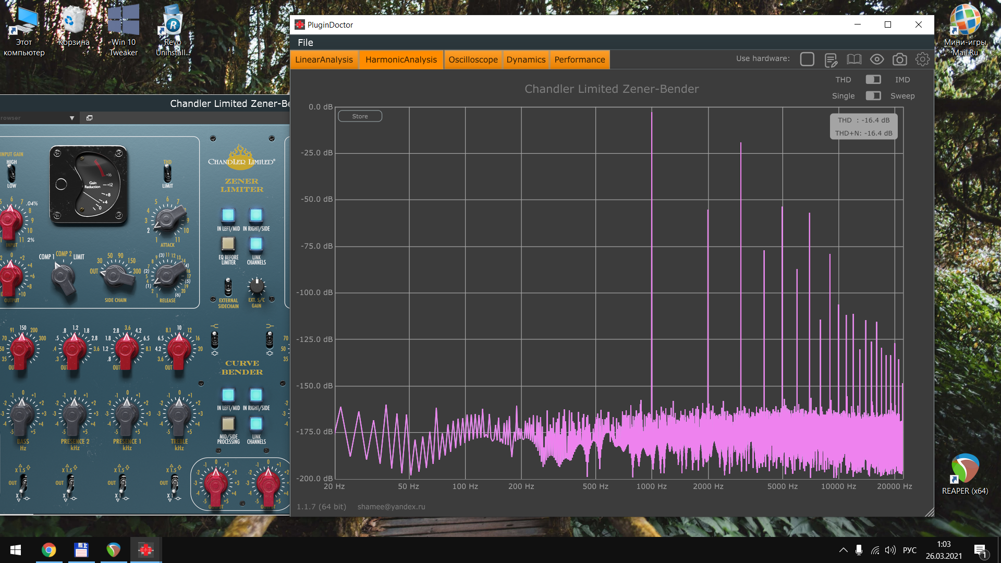The image size is (1001, 563).
Task: Toggle Curve Bender In Right/Side button
Action: pyautogui.click(x=255, y=395)
